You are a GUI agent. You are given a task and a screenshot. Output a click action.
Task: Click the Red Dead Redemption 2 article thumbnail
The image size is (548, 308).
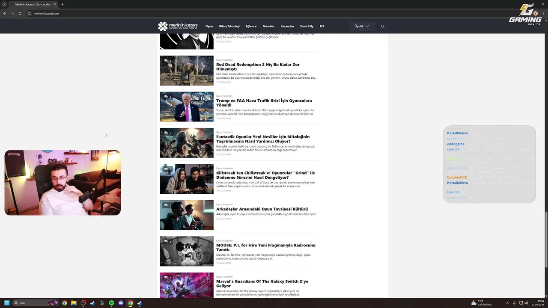pos(187,71)
